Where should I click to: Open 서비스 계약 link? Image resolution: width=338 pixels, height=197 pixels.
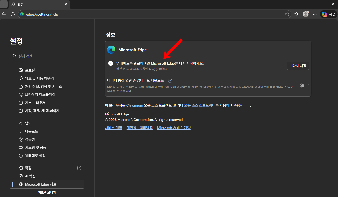114,128
